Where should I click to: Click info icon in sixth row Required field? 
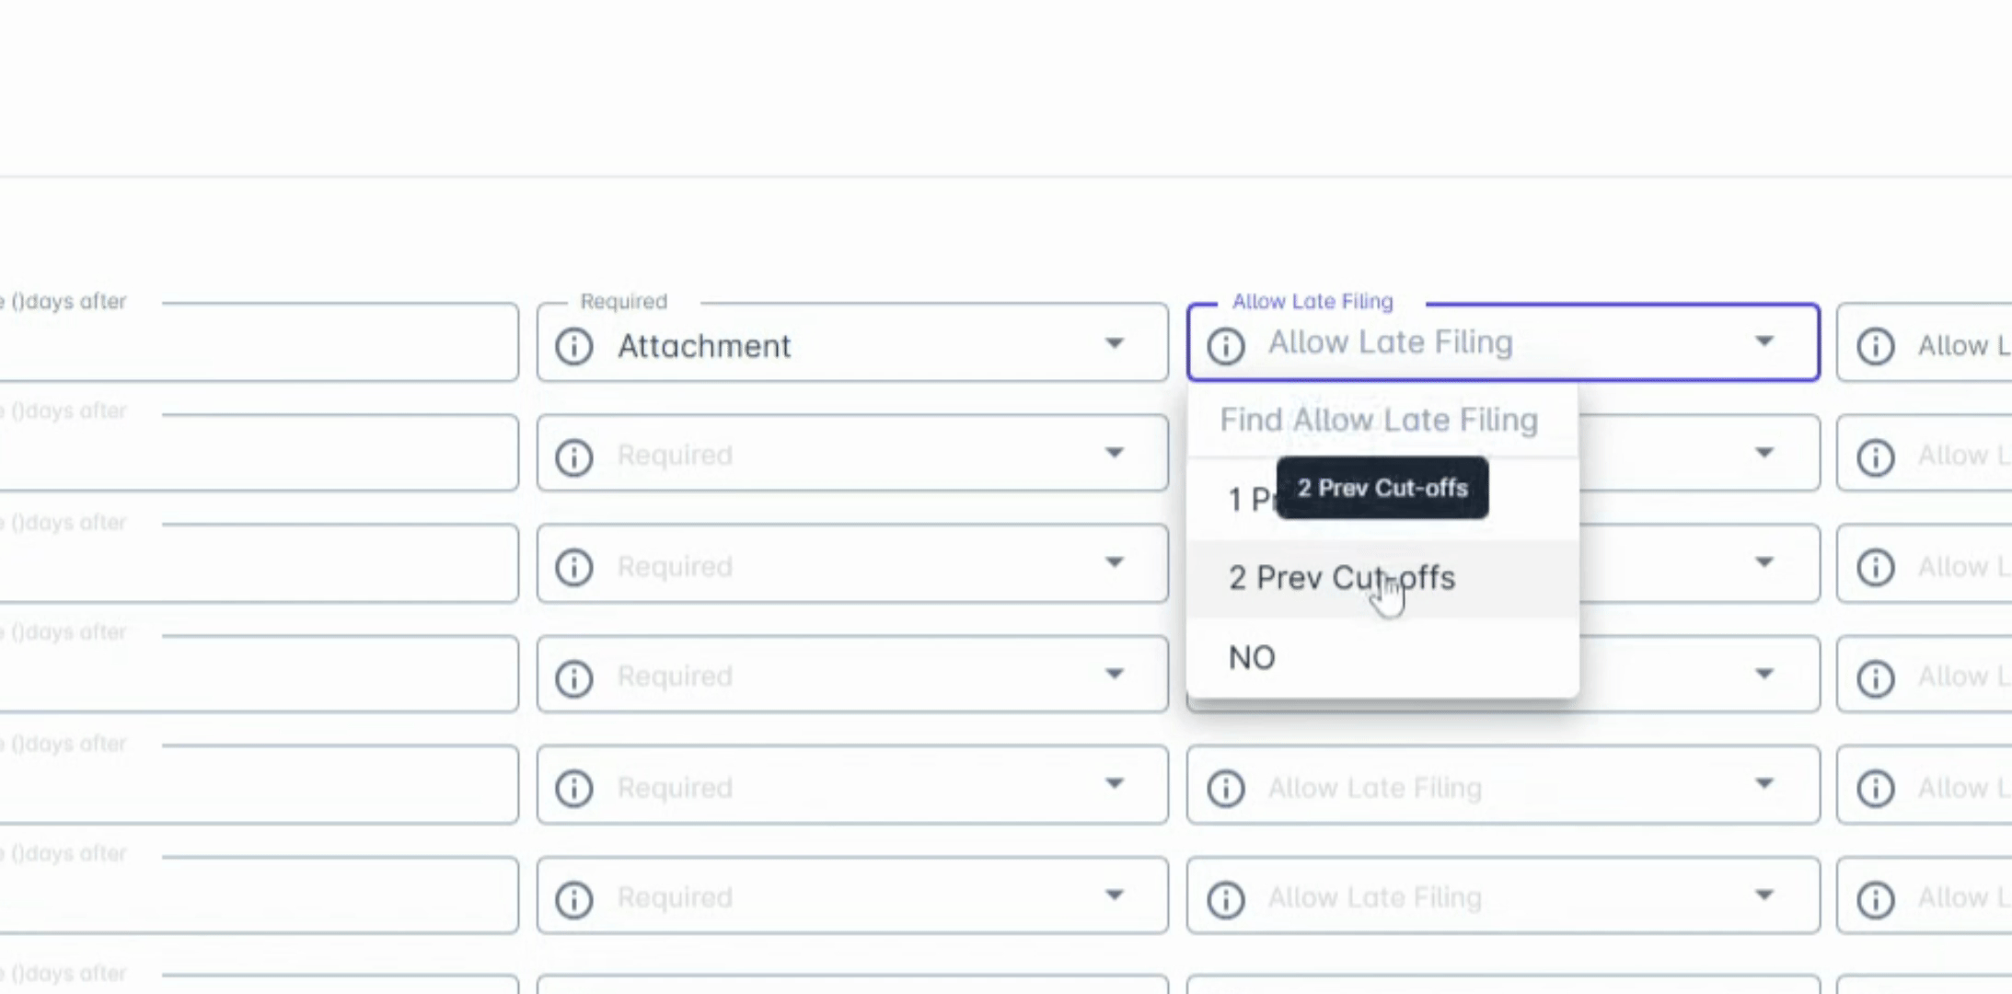574,899
